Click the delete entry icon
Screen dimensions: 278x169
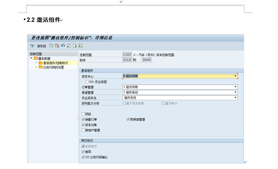click(x=57, y=46)
